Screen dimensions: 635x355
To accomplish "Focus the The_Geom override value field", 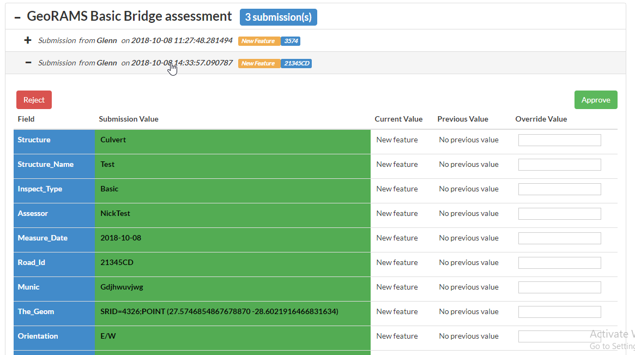I will tap(559, 312).
